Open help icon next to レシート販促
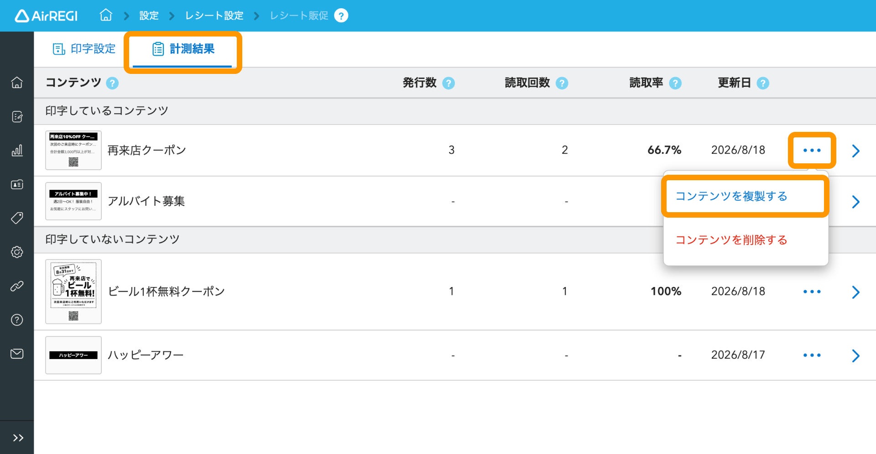 coord(341,16)
